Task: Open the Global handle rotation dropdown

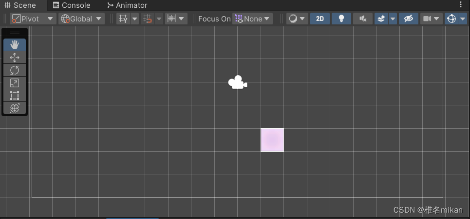Action: coord(81,19)
